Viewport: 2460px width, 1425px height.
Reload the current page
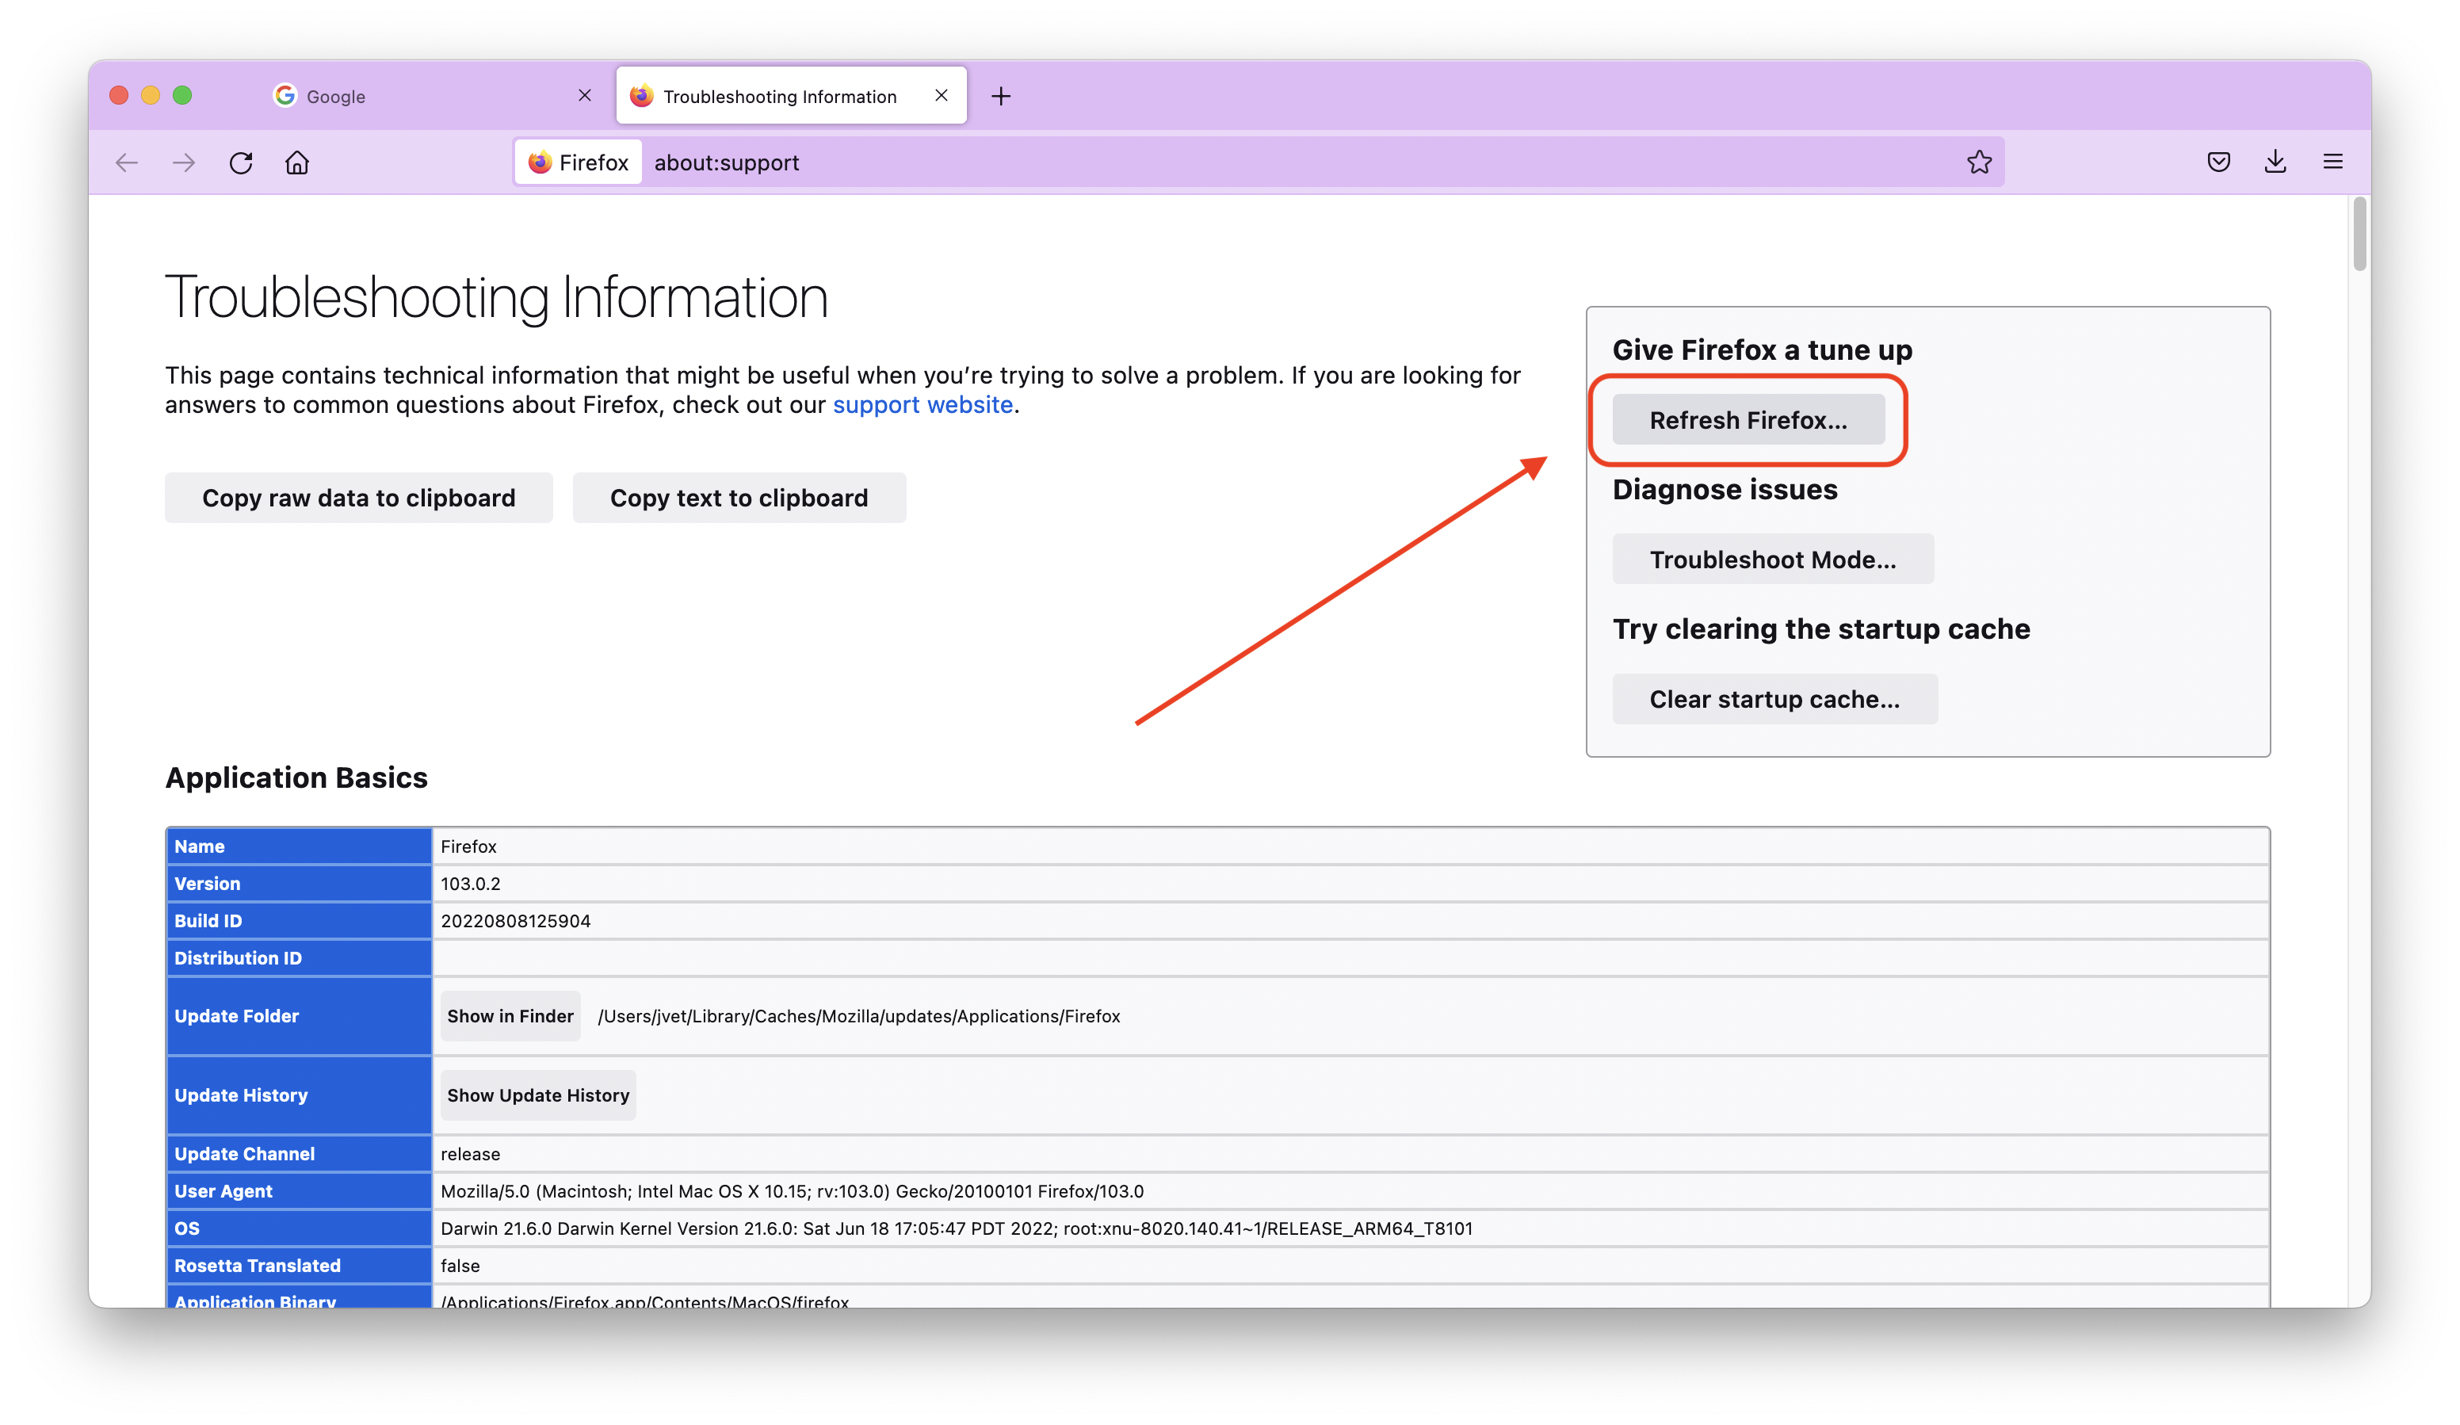(x=241, y=162)
